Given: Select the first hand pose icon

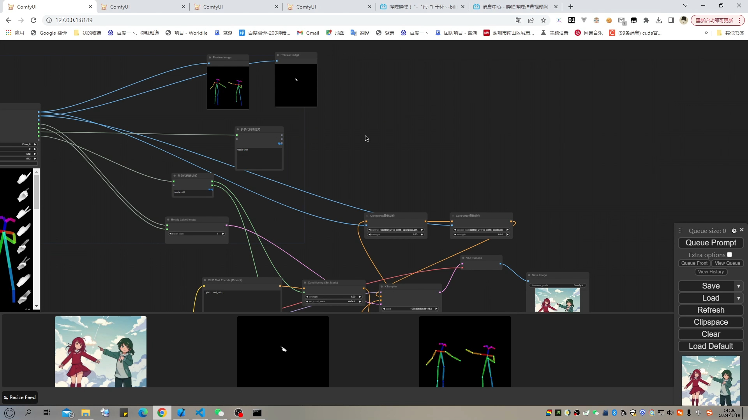Looking at the screenshot, I should point(23,178).
